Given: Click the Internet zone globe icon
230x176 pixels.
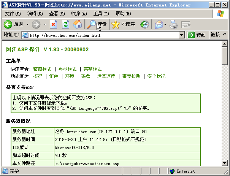Looking at the screenshot, I should coord(172,171).
